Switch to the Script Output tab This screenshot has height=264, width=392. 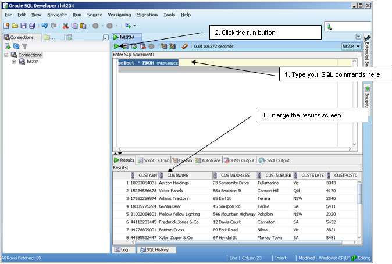153,160
